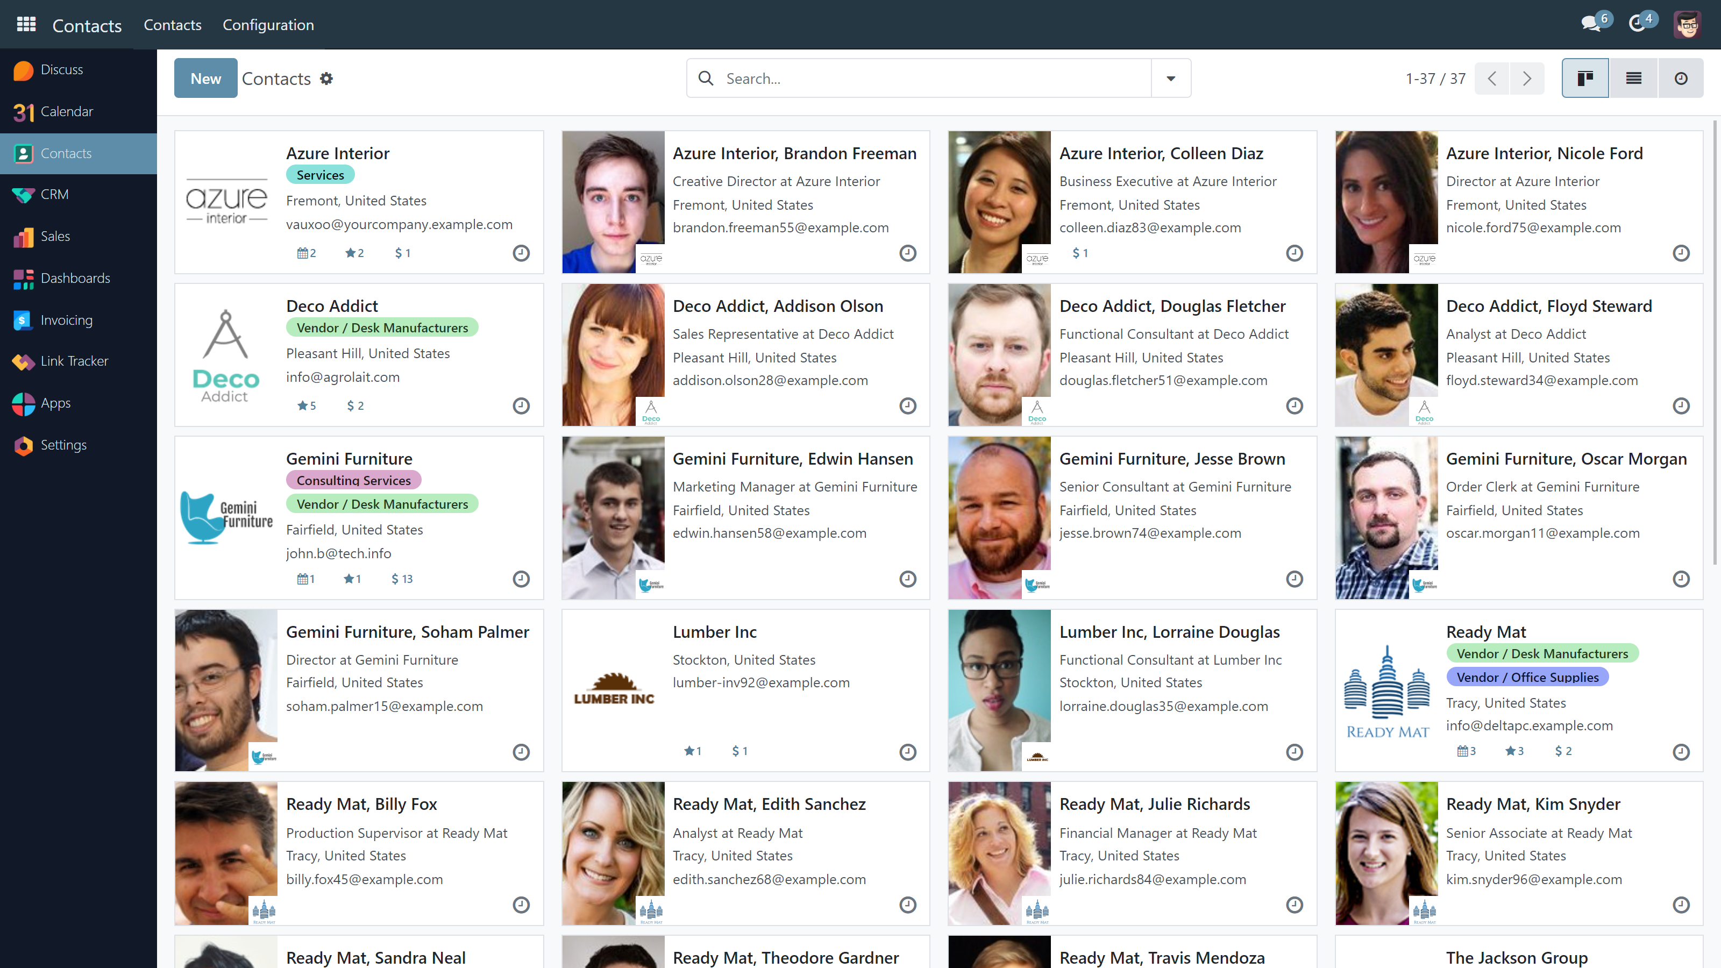Viewport: 1721px width, 968px height.
Task: Open user avatar menu in top bar
Action: click(1688, 25)
